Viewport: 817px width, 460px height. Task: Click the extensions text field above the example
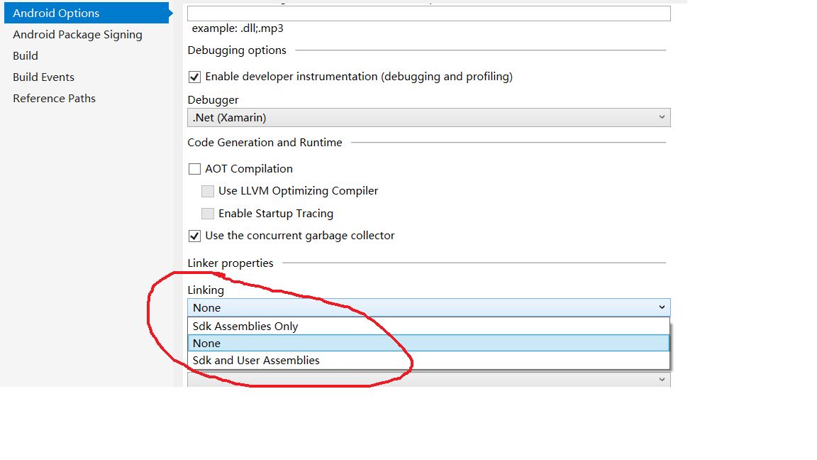tap(429, 13)
